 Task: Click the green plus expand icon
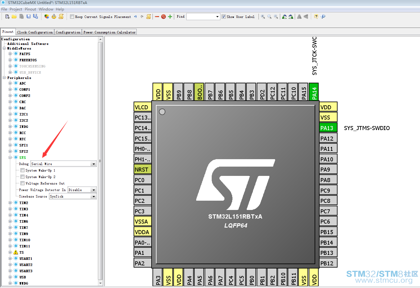click(x=170, y=17)
